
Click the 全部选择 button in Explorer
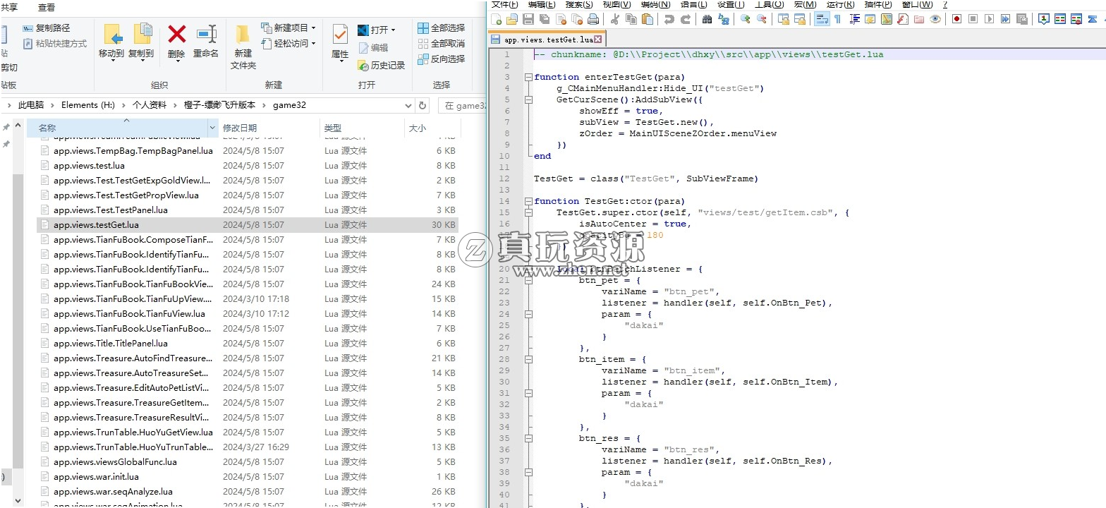(x=442, y=28)
